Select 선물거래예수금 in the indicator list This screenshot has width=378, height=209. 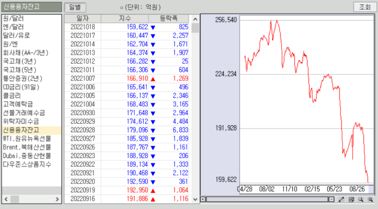pyautogui.click(x=31, y=113)
